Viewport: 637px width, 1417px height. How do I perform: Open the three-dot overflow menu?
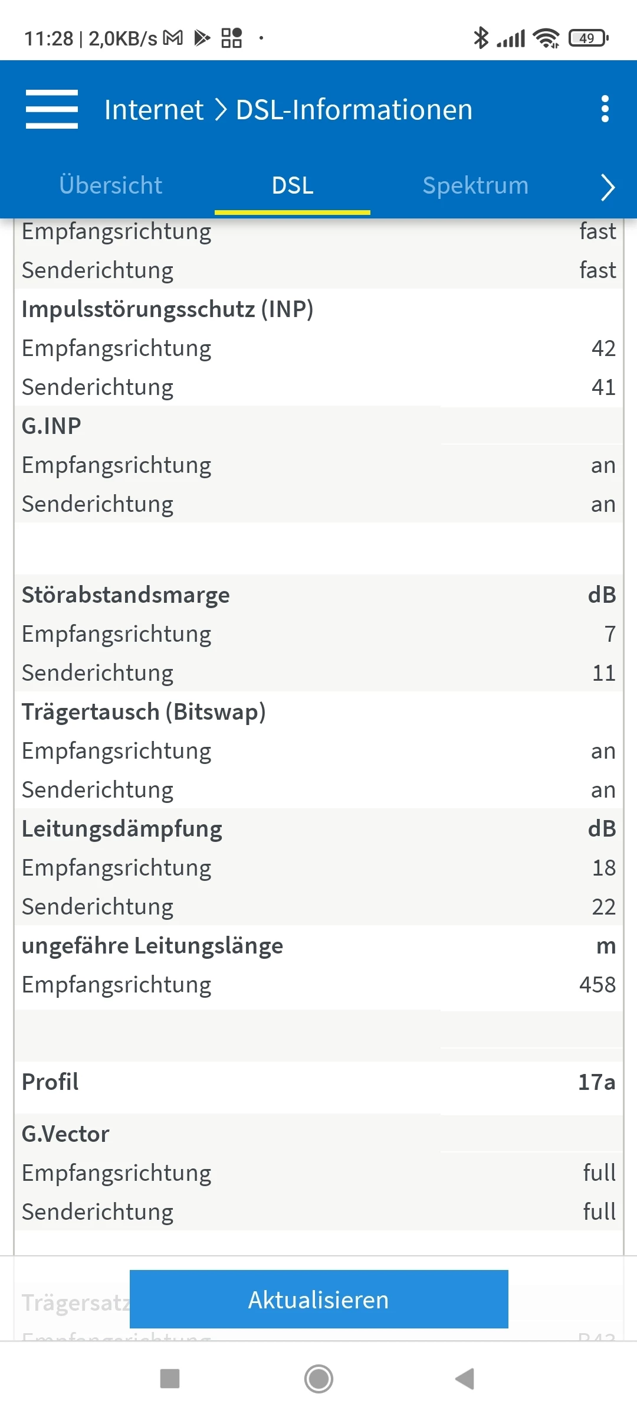tap(605, 109)
